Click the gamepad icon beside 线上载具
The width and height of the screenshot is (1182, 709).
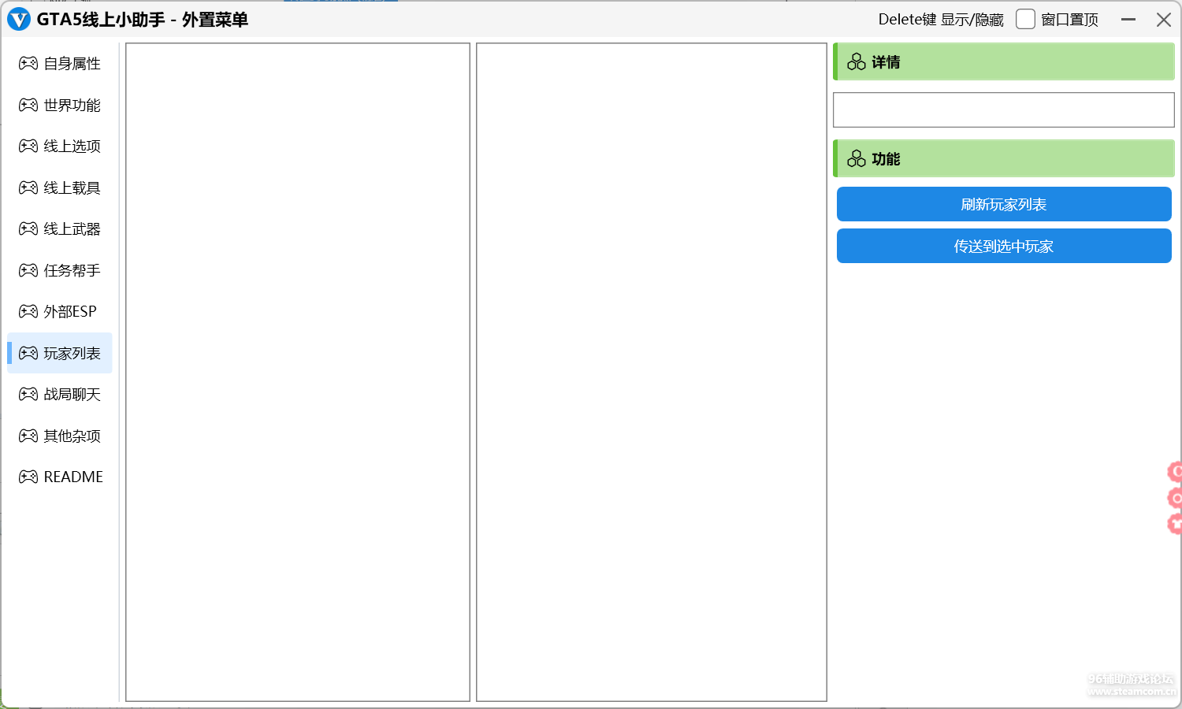pos(28,187)
